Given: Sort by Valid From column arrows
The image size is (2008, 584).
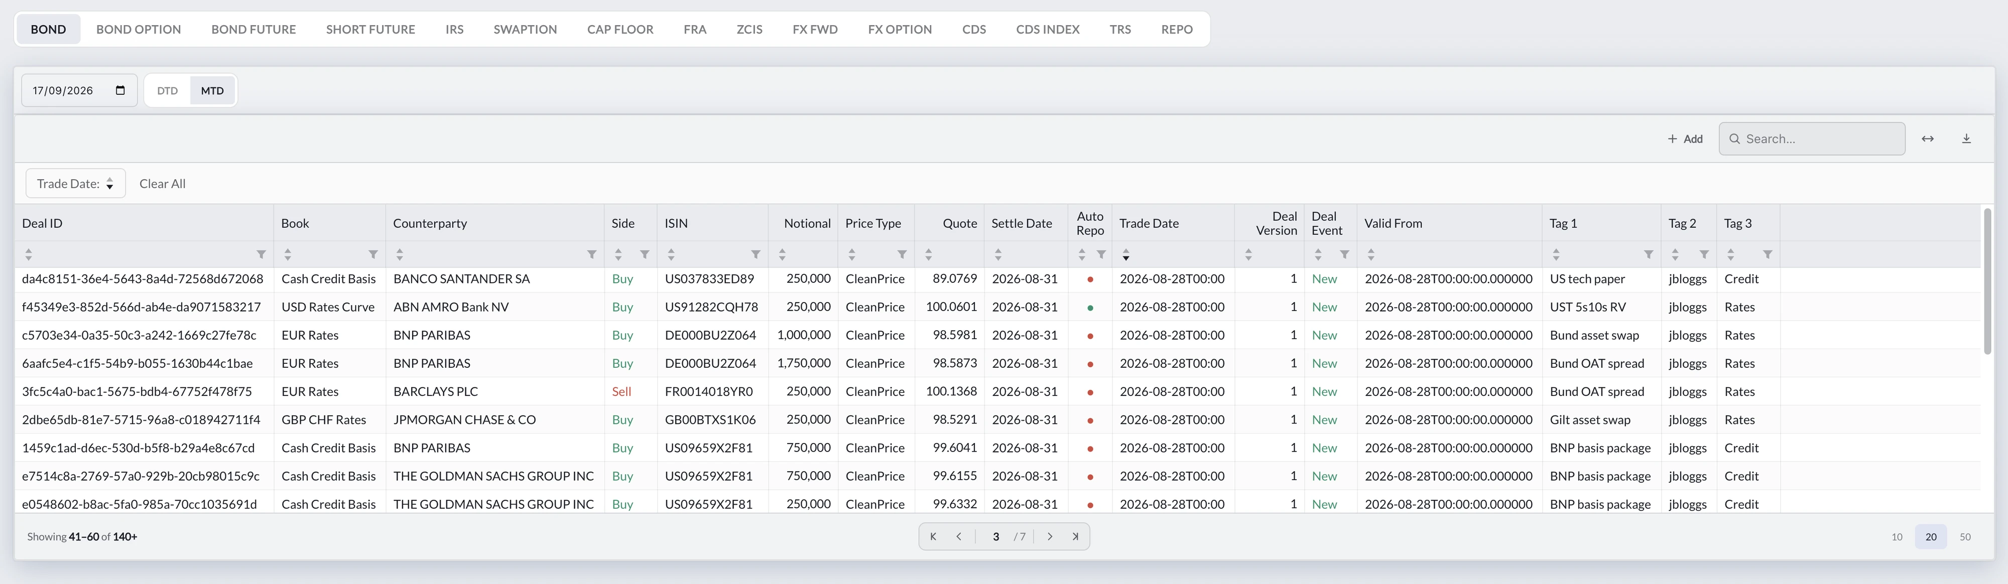Looking at the screenshot, I should tap(1371, 255).
